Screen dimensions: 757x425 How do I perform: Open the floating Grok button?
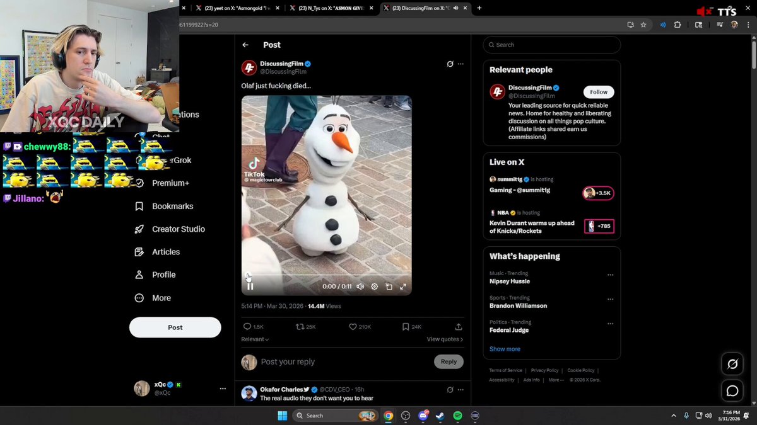click(x=732, y=364)
